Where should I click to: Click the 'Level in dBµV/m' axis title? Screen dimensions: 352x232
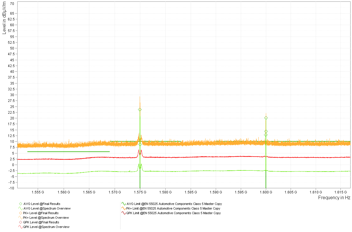coord(4,18)
